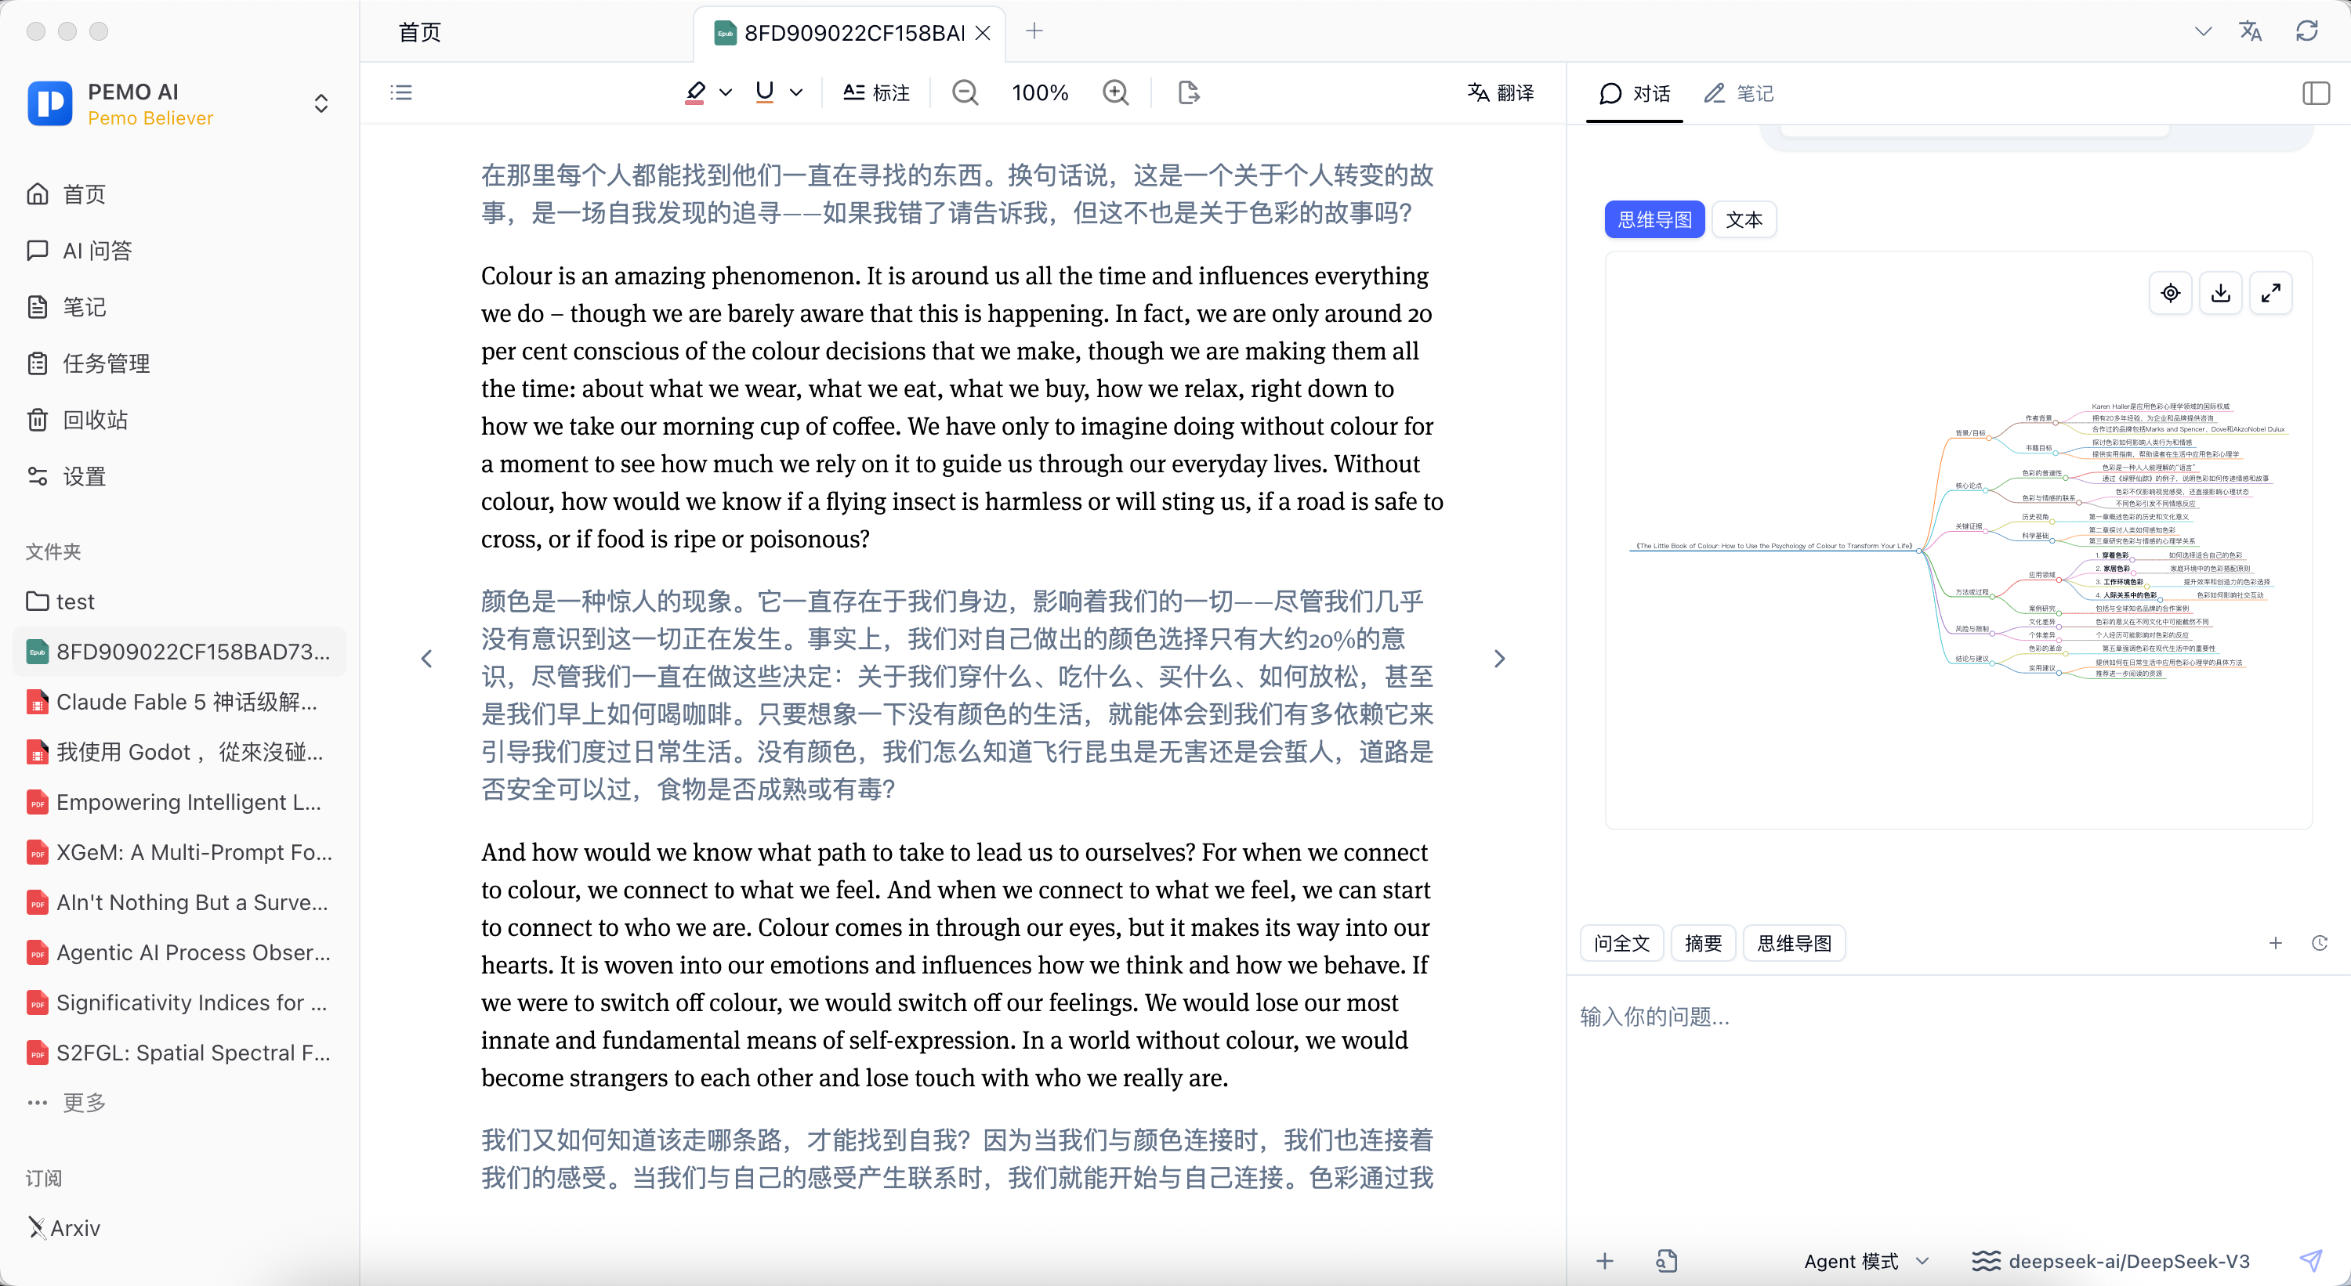The image size is (2351, 1286).
Task: Switch to the 对话 chat tab
Action: tap(1634, 93)
